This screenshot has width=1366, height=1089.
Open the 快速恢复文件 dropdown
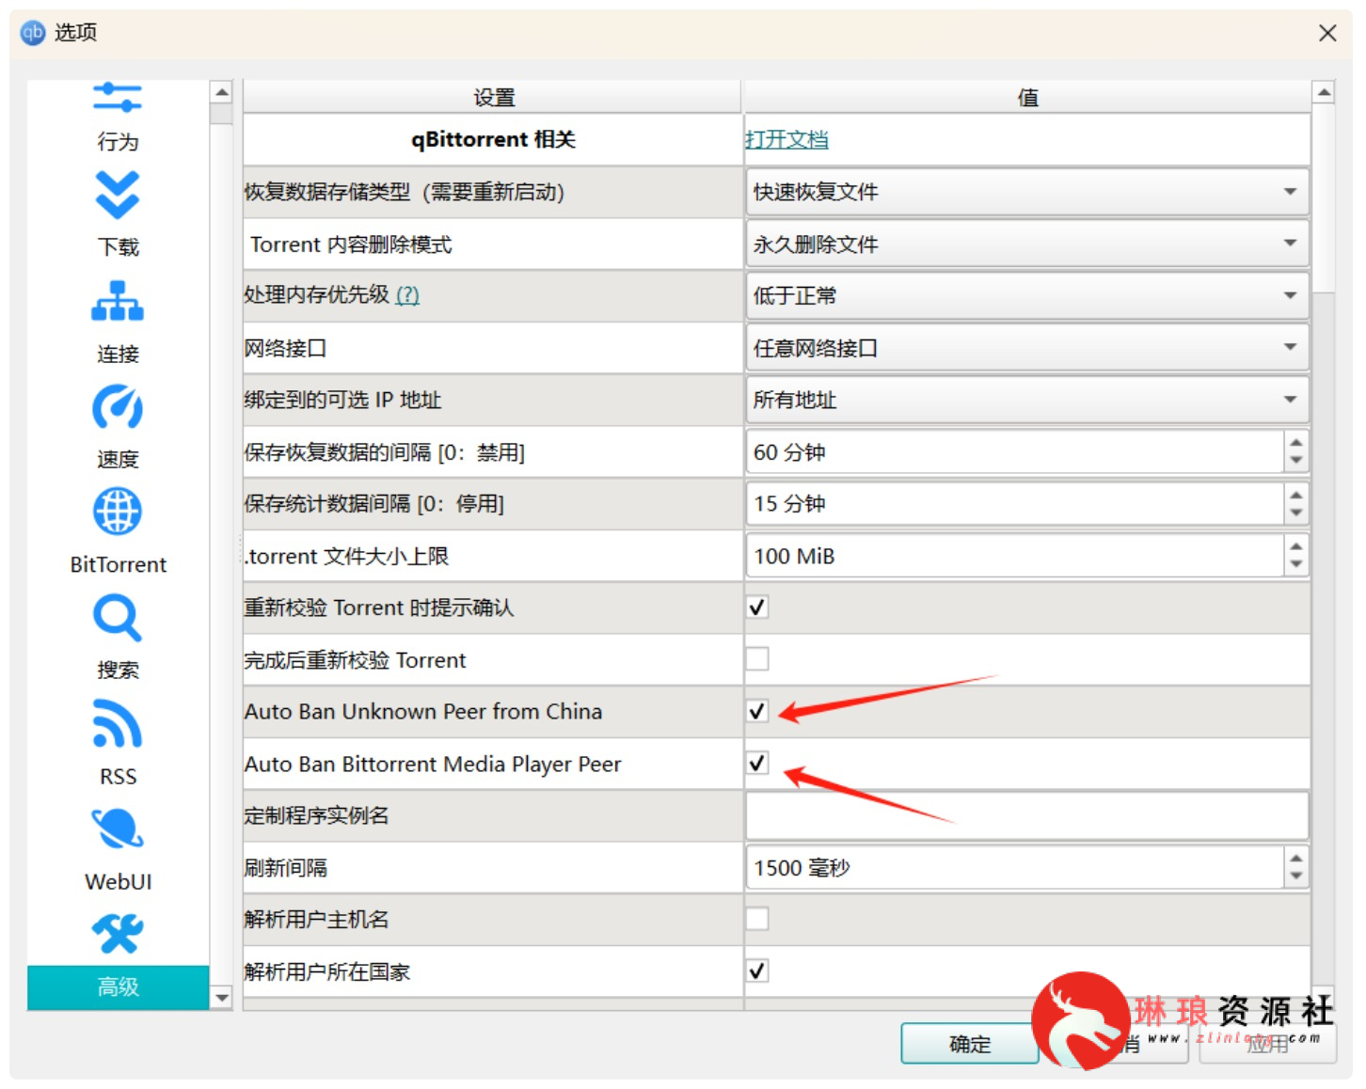1027,192
